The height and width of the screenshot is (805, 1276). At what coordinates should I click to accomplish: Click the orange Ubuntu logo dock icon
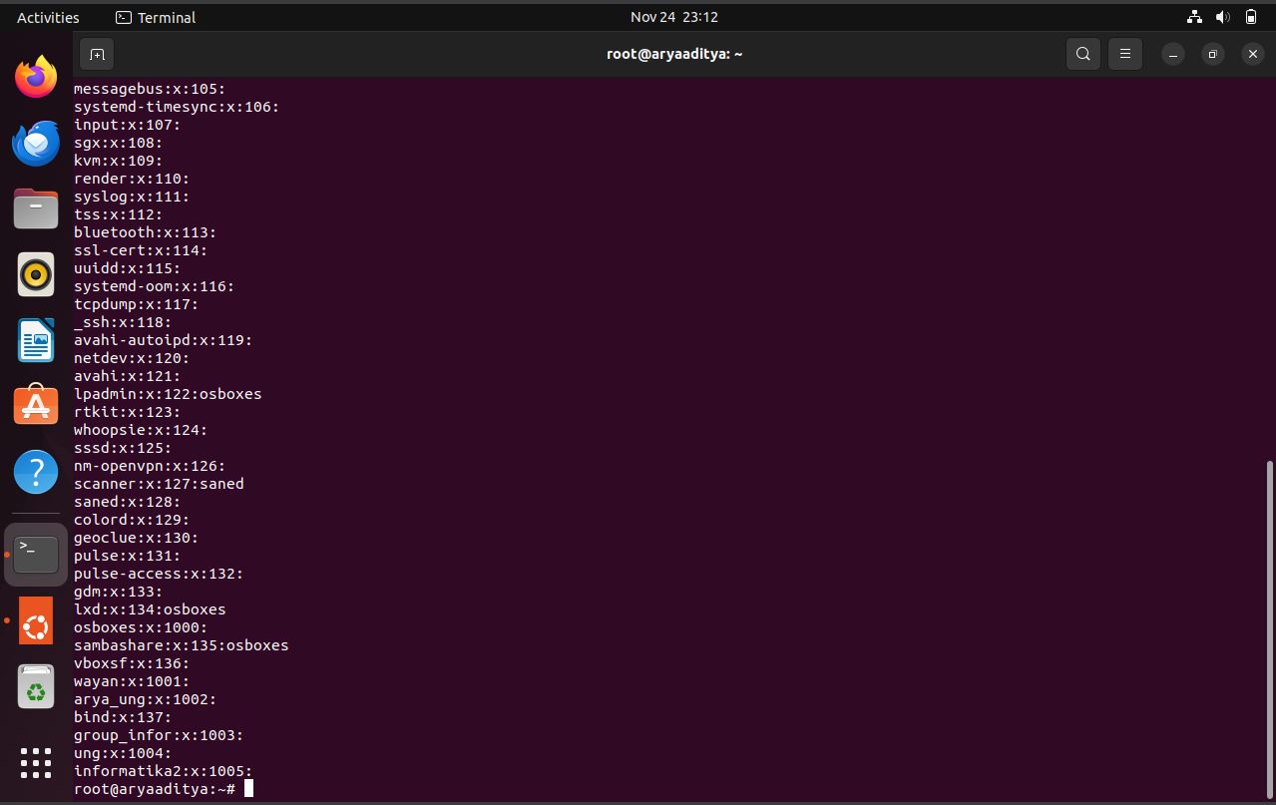tap(36, 620)
